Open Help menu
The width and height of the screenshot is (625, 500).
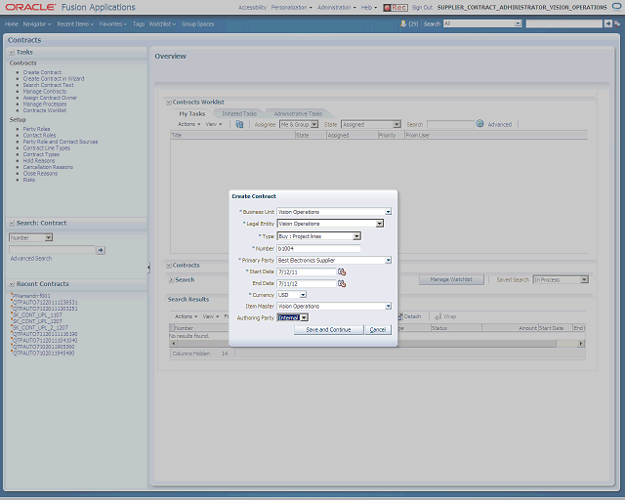pyautogui.click(x=369, y=8)
